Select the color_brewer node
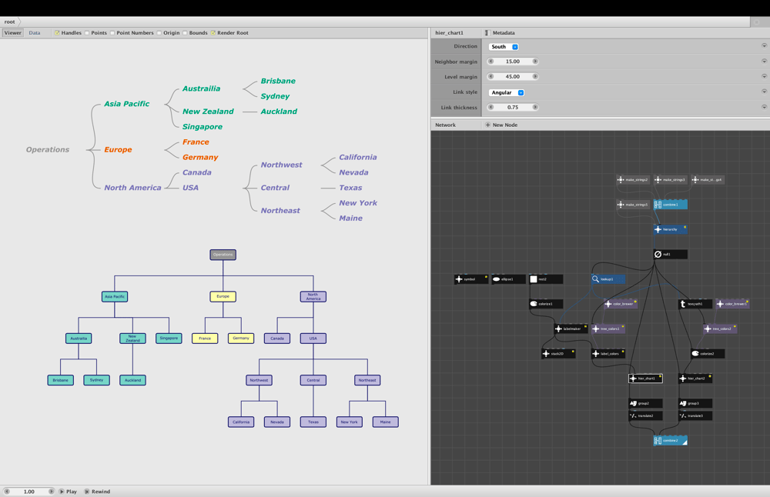 coord(621,304)
